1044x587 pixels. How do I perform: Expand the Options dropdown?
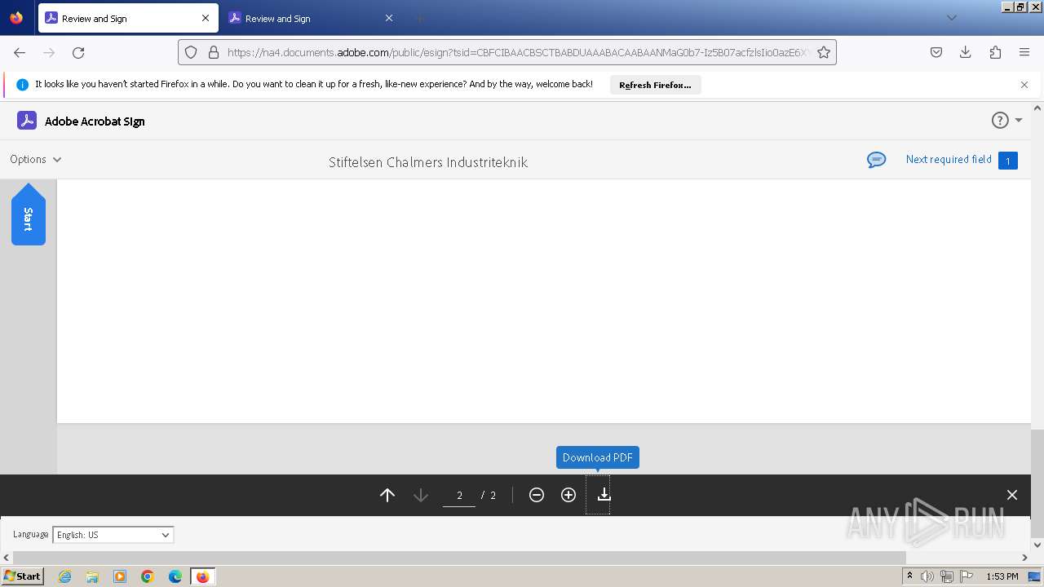[x=36, y=159]
